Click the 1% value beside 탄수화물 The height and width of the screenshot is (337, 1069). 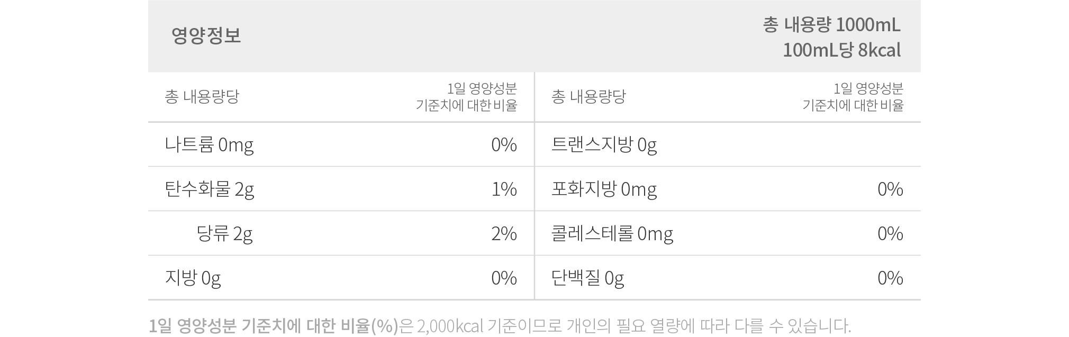pyautogui.click(x=504, y=189)
